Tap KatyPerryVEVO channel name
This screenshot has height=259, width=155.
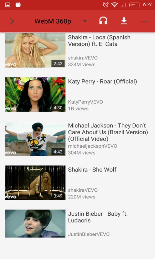[x=85, y=102]
